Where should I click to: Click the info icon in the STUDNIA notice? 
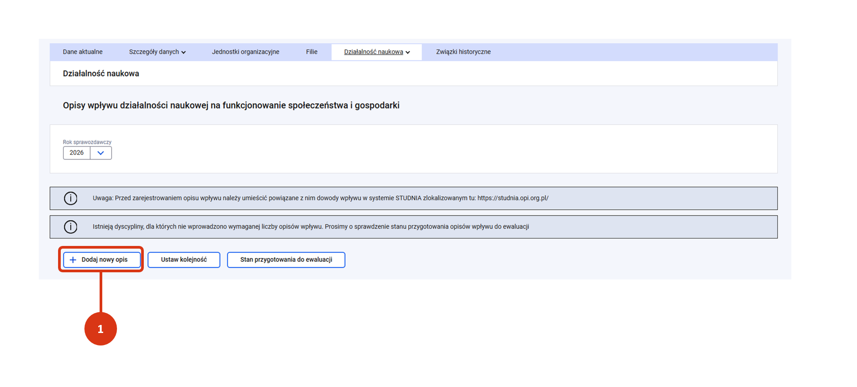pyautogui.click(x=71, y=198)
